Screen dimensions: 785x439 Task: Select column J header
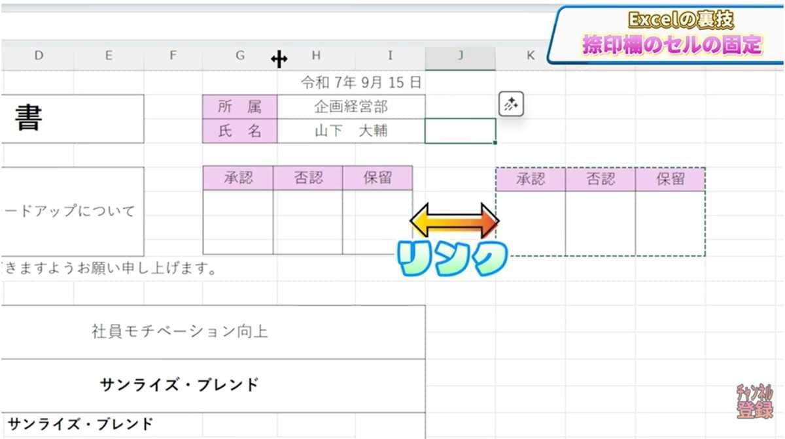point(460,57)
